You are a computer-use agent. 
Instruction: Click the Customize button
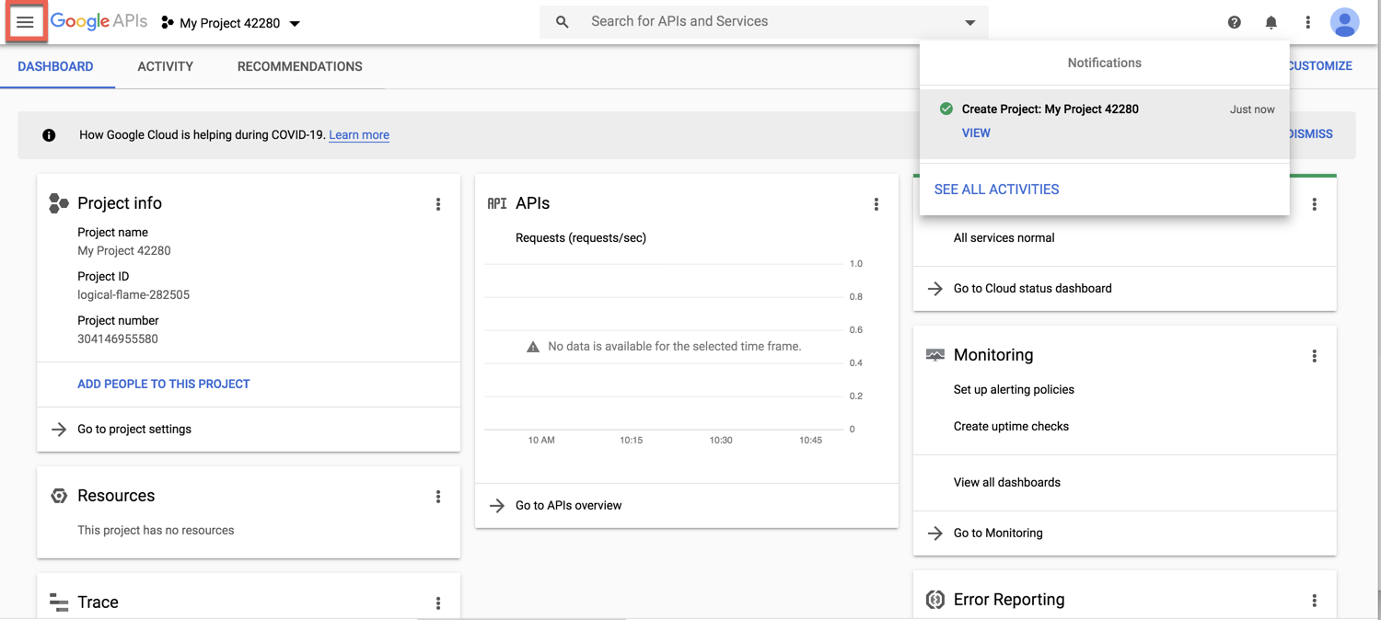pyautogui.click(x=1320, y=66)
